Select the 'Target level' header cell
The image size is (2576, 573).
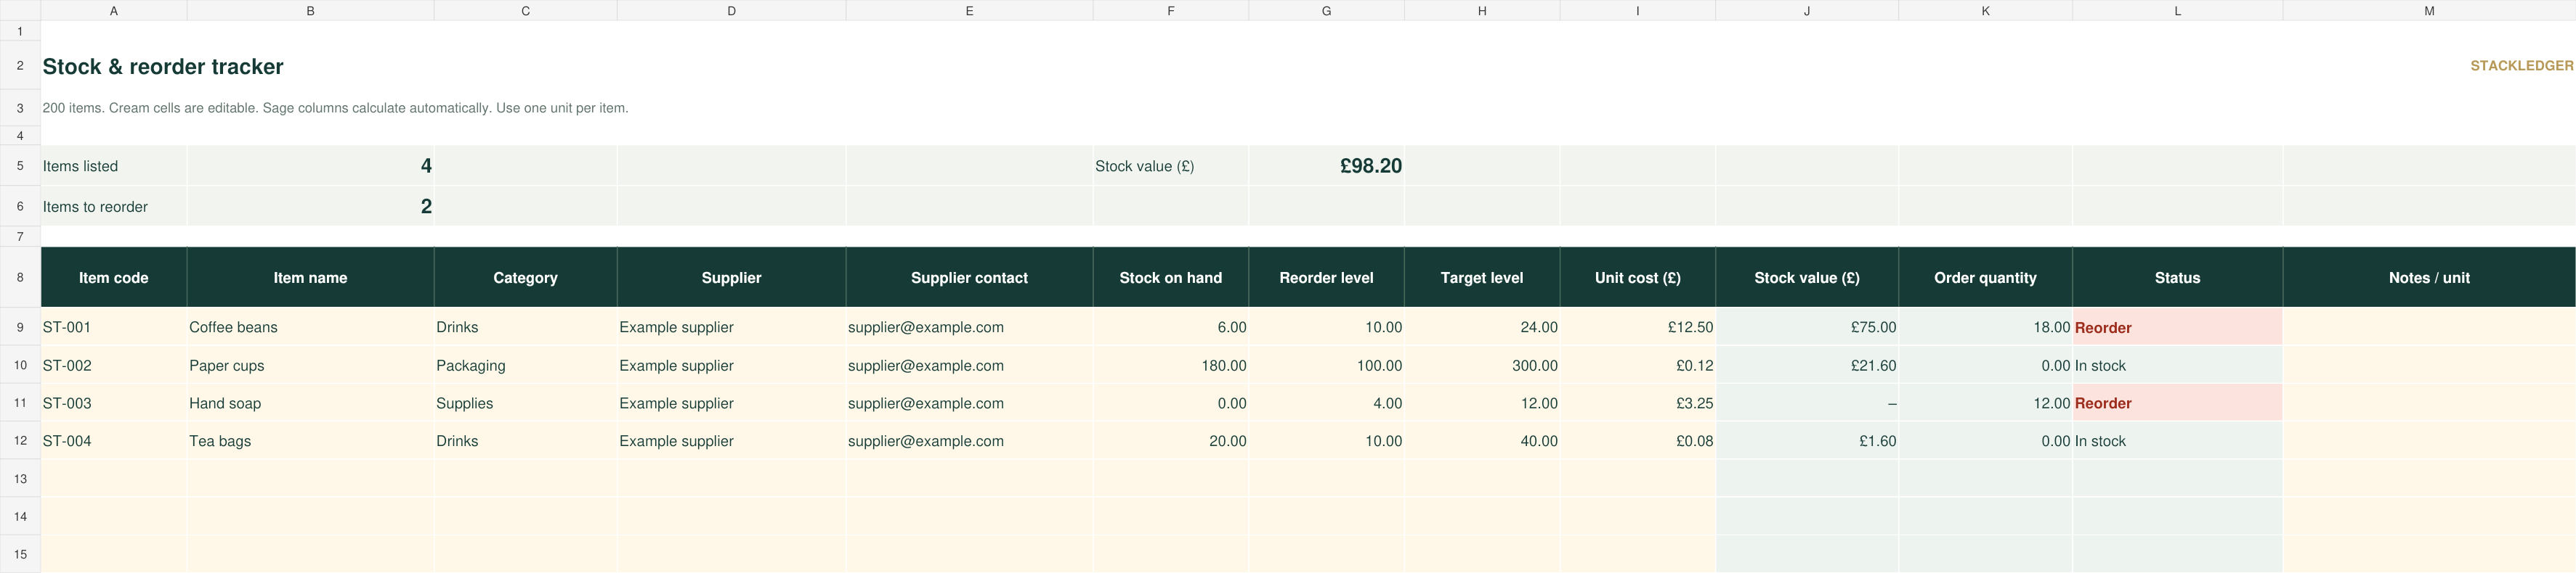1481,278
